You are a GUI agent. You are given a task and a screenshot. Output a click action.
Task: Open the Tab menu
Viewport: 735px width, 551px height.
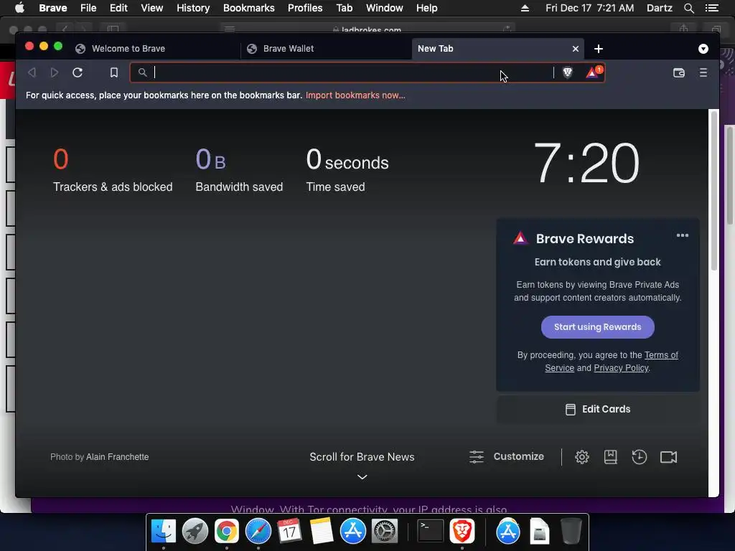click(344, 8)
